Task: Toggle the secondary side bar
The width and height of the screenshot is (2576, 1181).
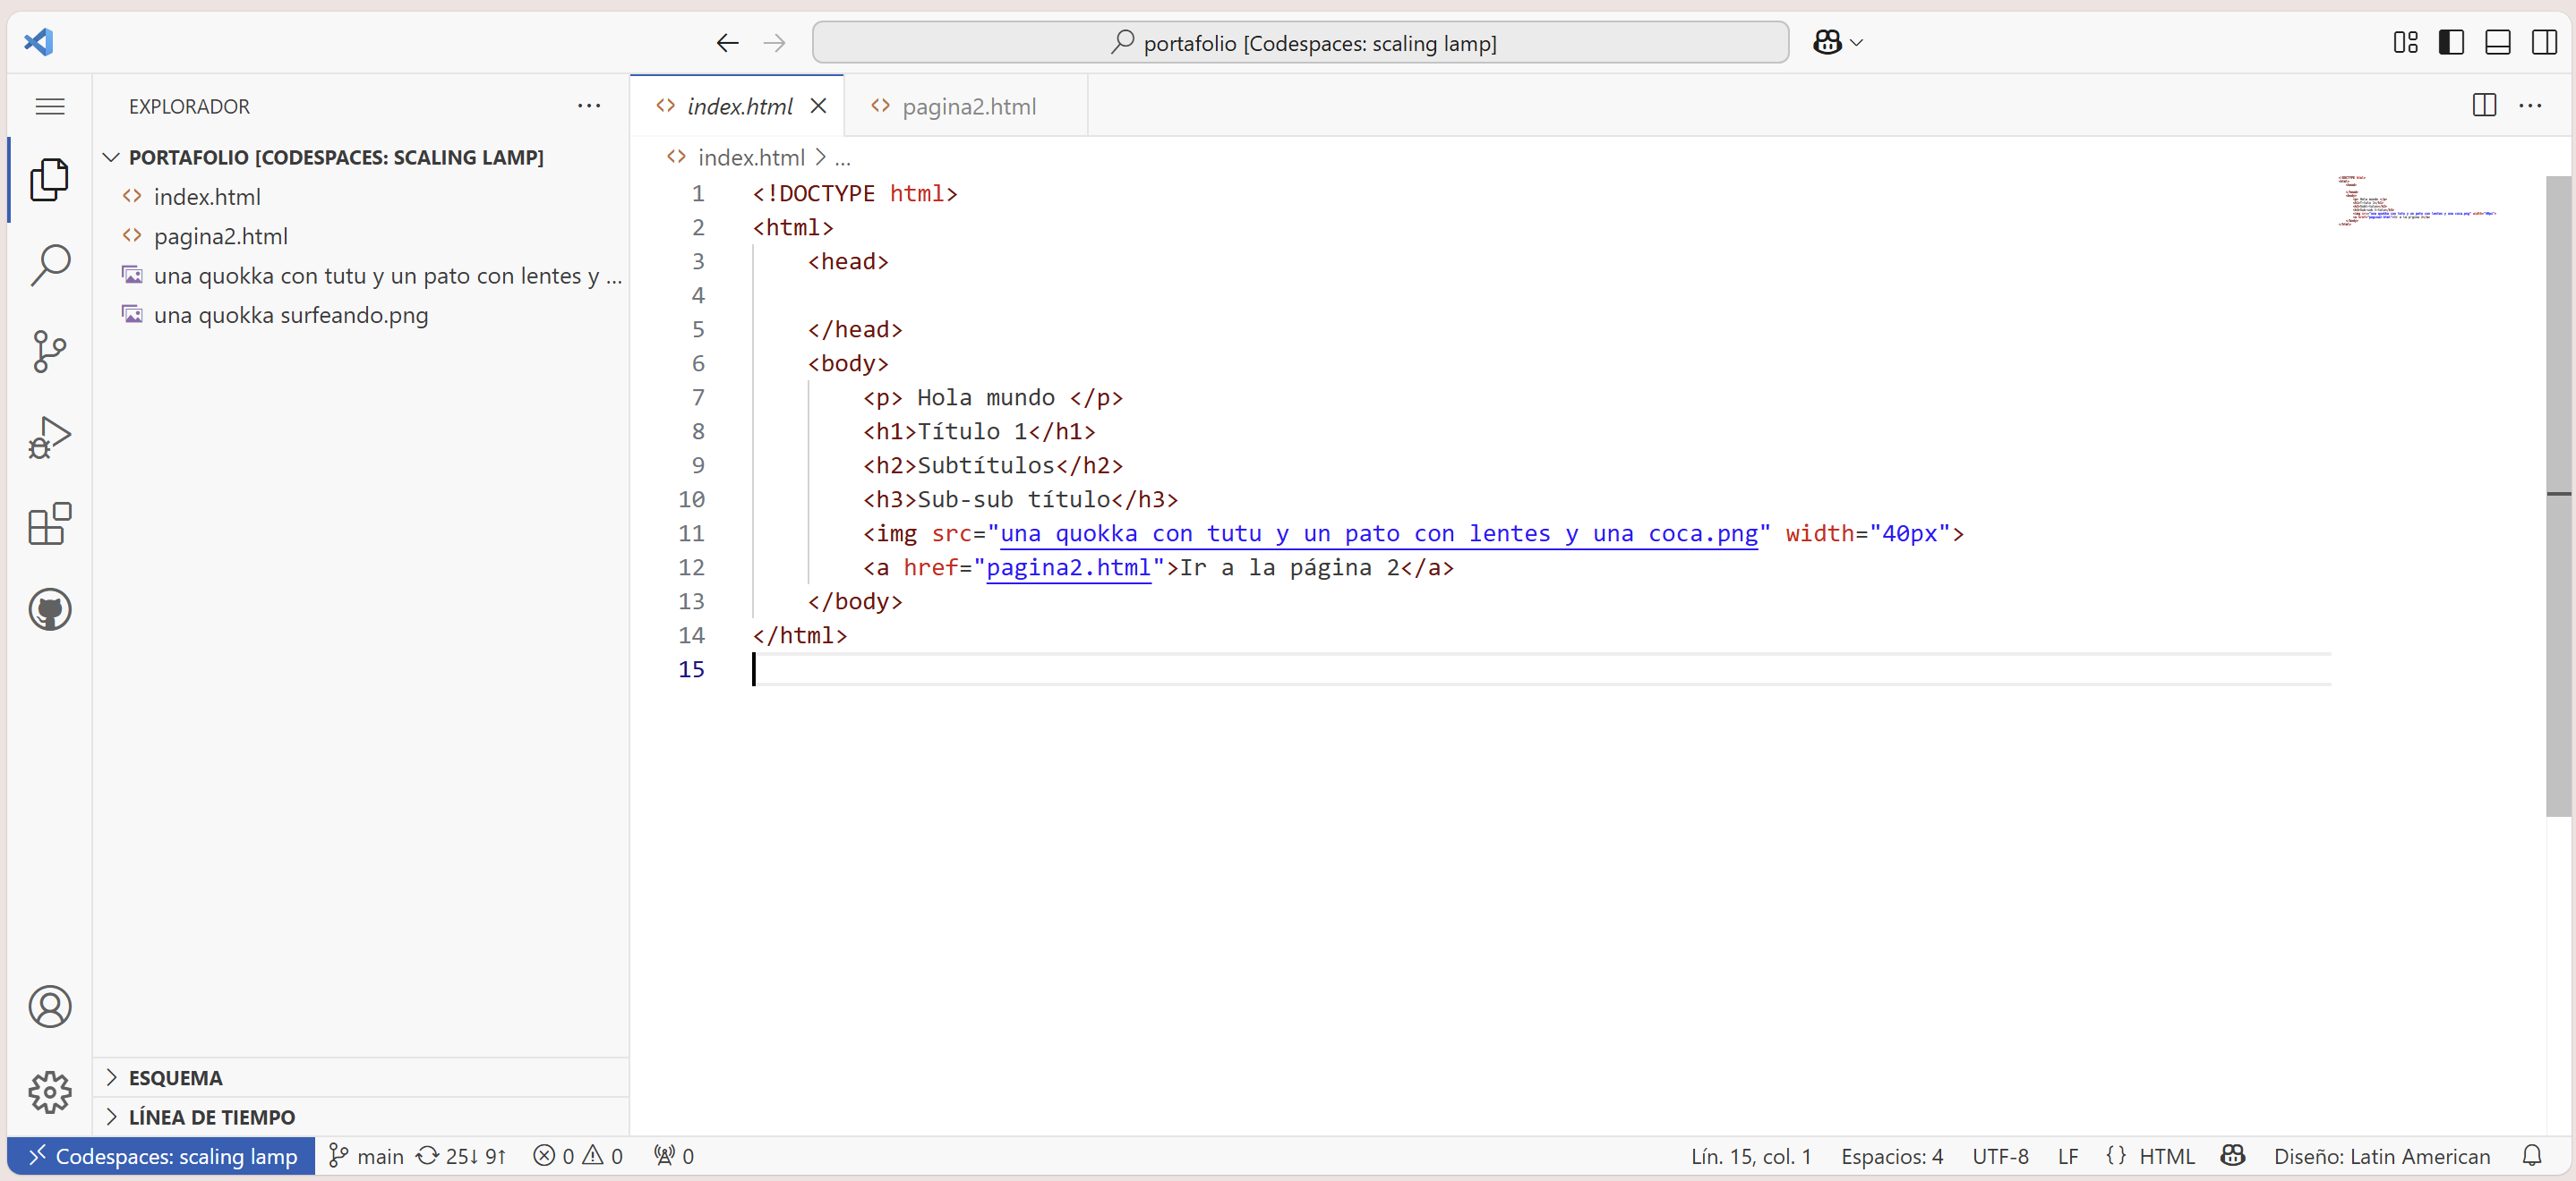Action: tap(2544, 42)
